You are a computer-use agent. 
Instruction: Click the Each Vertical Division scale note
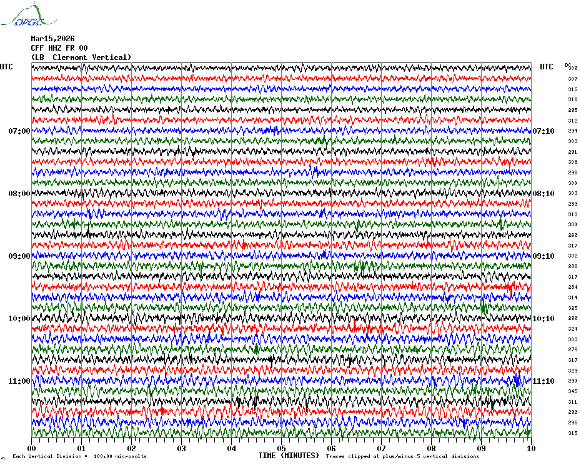point(80,456)
